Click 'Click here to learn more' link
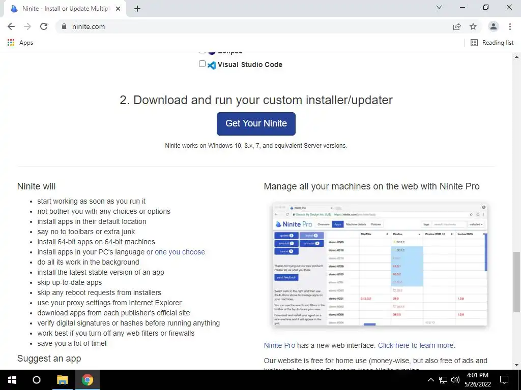 416,345
